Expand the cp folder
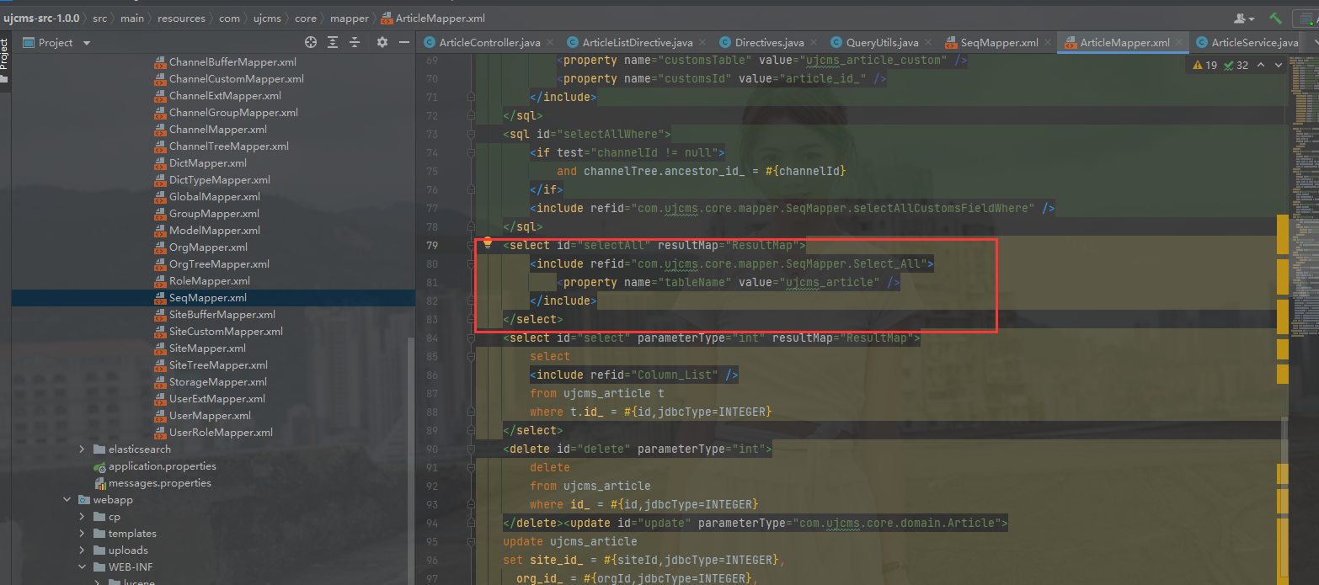This screenshot has width=1319, height=585. click(82, 517)
